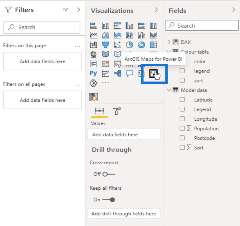Image resolution: width=240 pixels, height=226 pixels.
Task: Check the Latitude field checkbox
Action: pyautogui.click(x=182, y=100)
